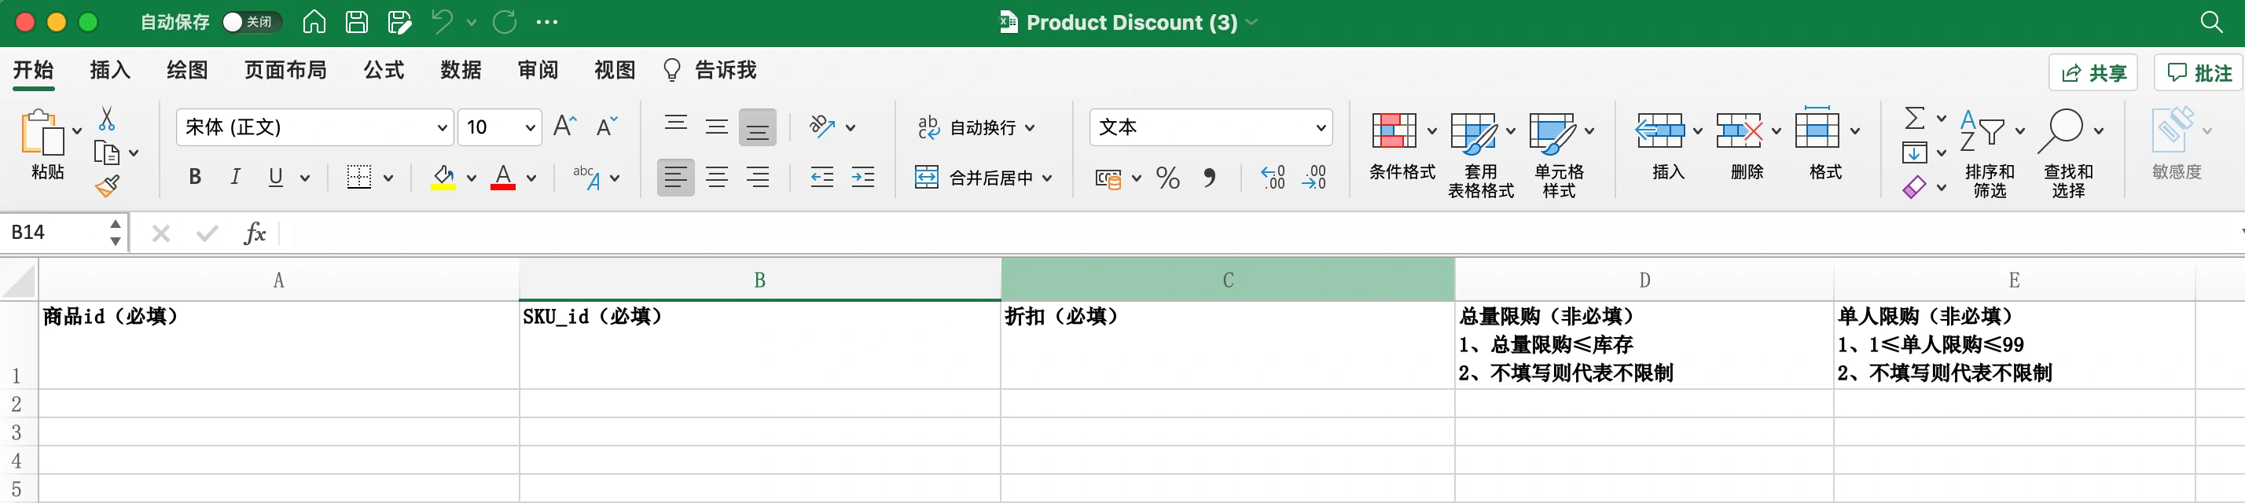
Task: Expand the font size dropdown
Action: pos(529,128)
